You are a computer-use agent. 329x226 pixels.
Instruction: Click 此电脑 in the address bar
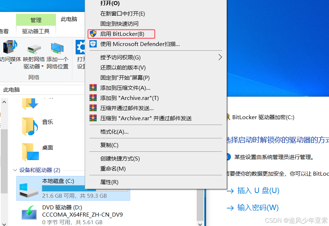click(x=12, y=90)
